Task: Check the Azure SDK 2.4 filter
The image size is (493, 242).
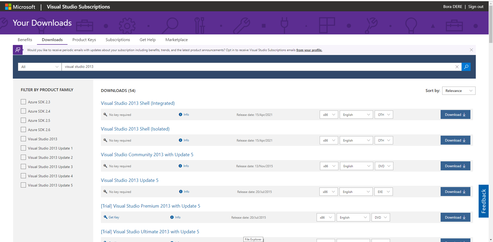Action: (23, 111)
